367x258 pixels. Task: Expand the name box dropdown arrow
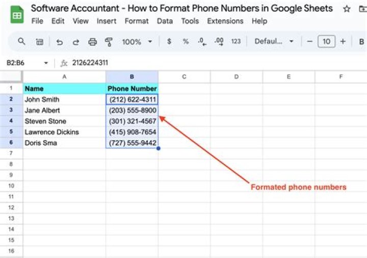tap(46, 63)
